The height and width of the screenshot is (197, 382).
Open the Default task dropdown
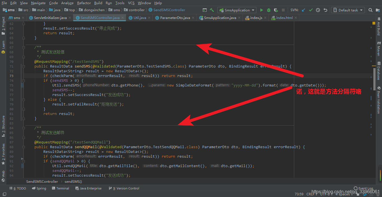pyautogui.click(x=348, y=10)
